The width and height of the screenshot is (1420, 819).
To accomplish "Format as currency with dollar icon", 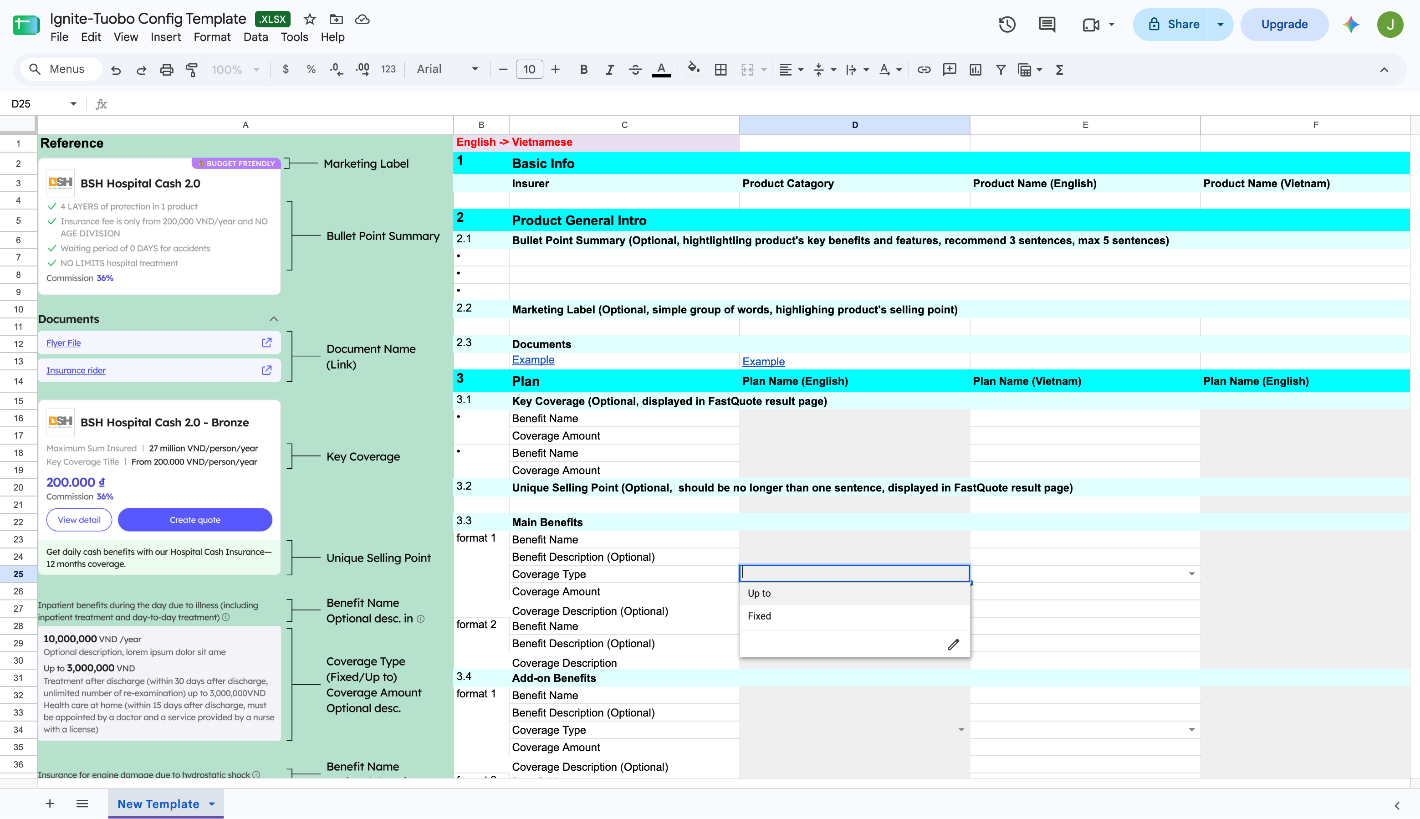I will (286, 70).
